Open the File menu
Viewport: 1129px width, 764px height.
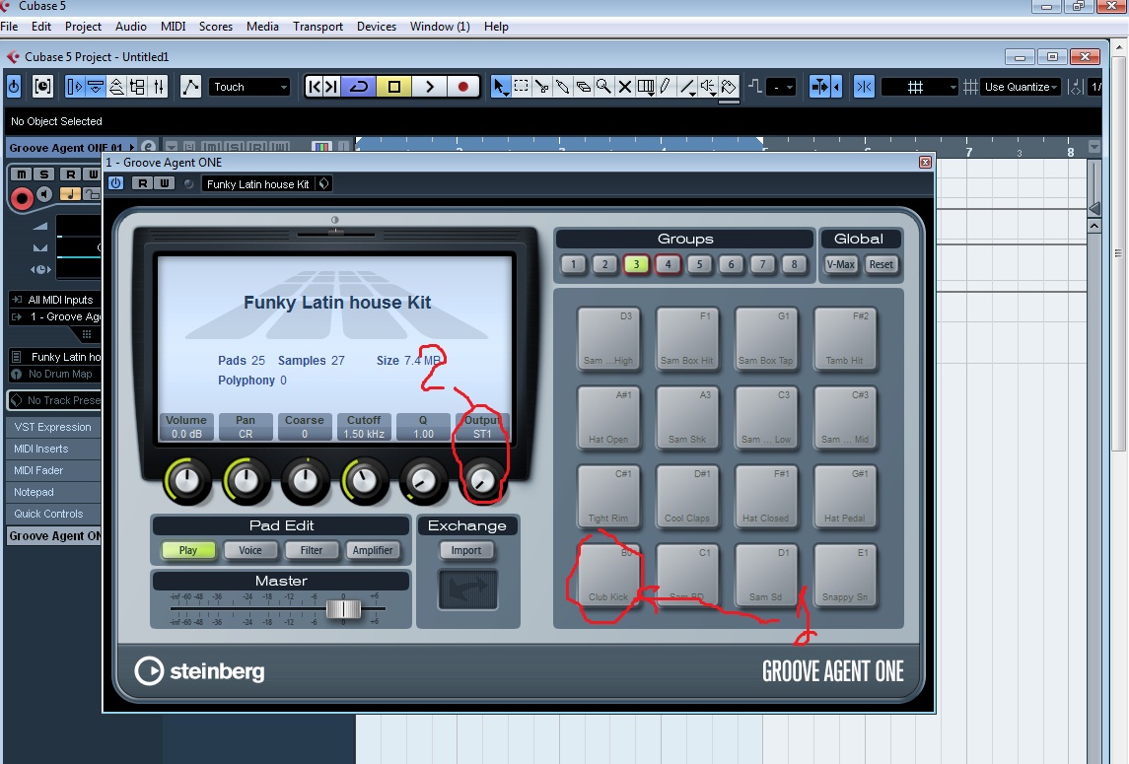click(9, 26)
